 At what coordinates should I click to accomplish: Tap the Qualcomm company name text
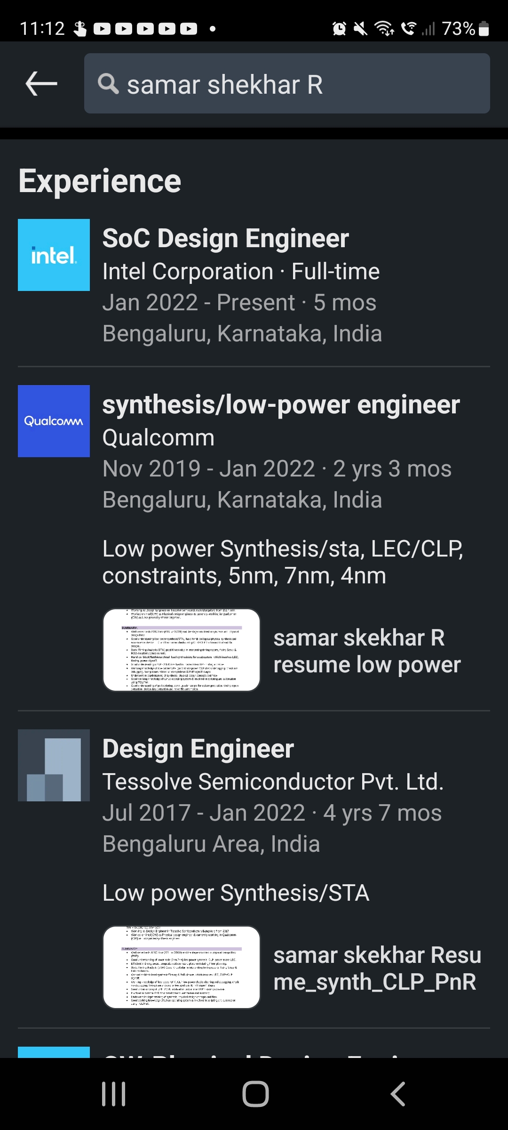(159, 438)
